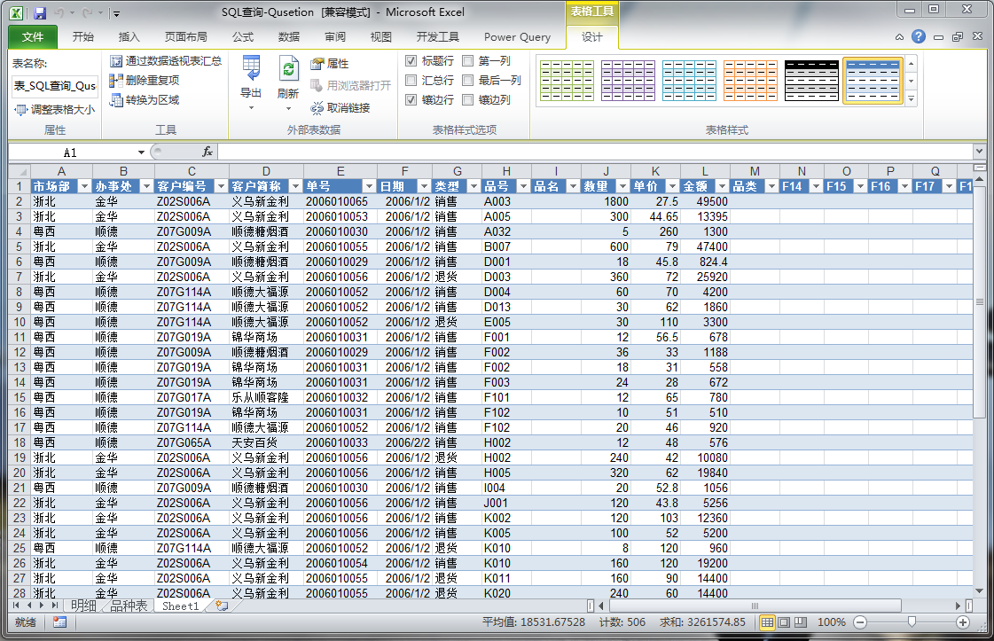Open the 插入 ribbon tab
This screenshot has width=994, height=641.
click(x=129, y=36)
